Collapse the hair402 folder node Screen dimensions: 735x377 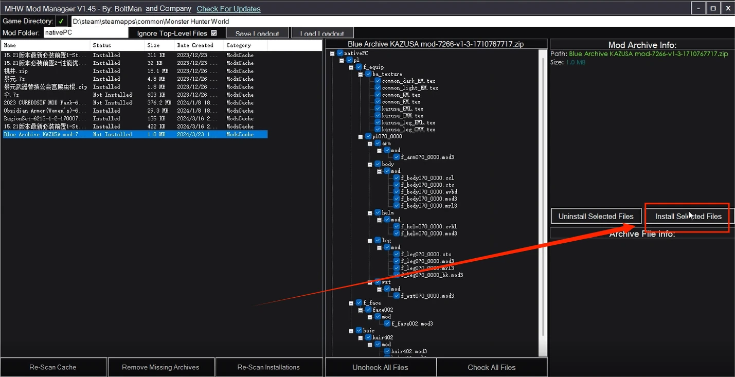pos(361,337)
